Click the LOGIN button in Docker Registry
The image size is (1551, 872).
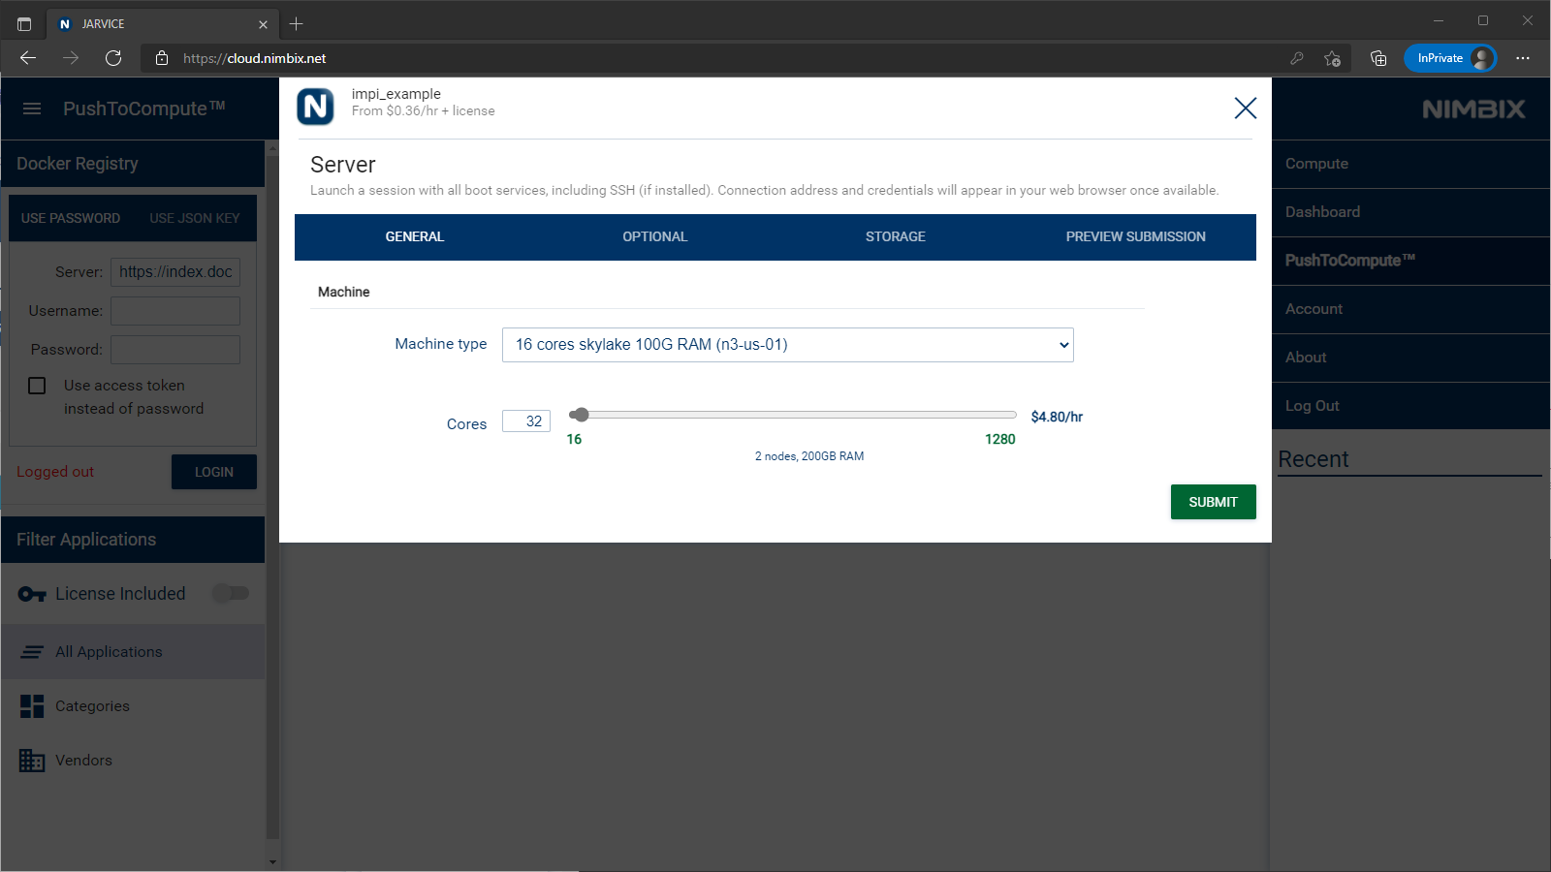pyautogui.click(x=214, y=472)
